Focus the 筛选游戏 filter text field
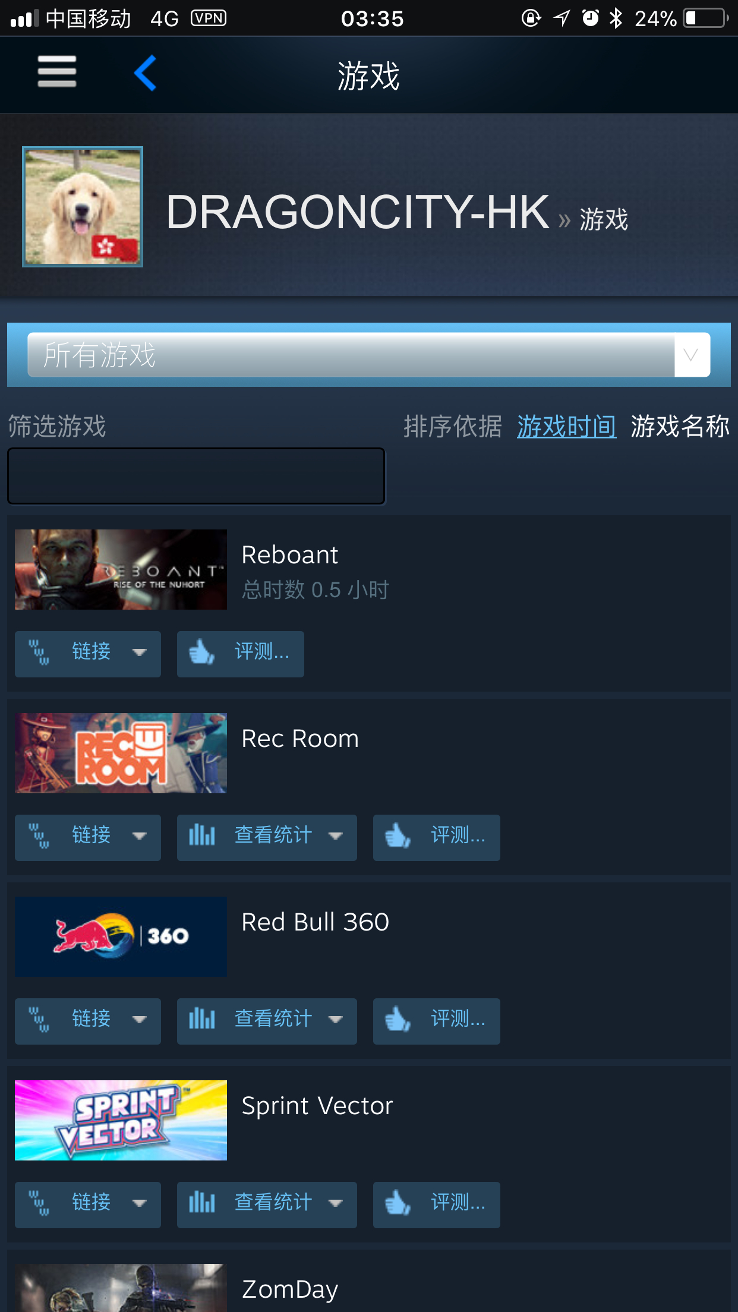The image size is (738, 1312). pos(196,476)
